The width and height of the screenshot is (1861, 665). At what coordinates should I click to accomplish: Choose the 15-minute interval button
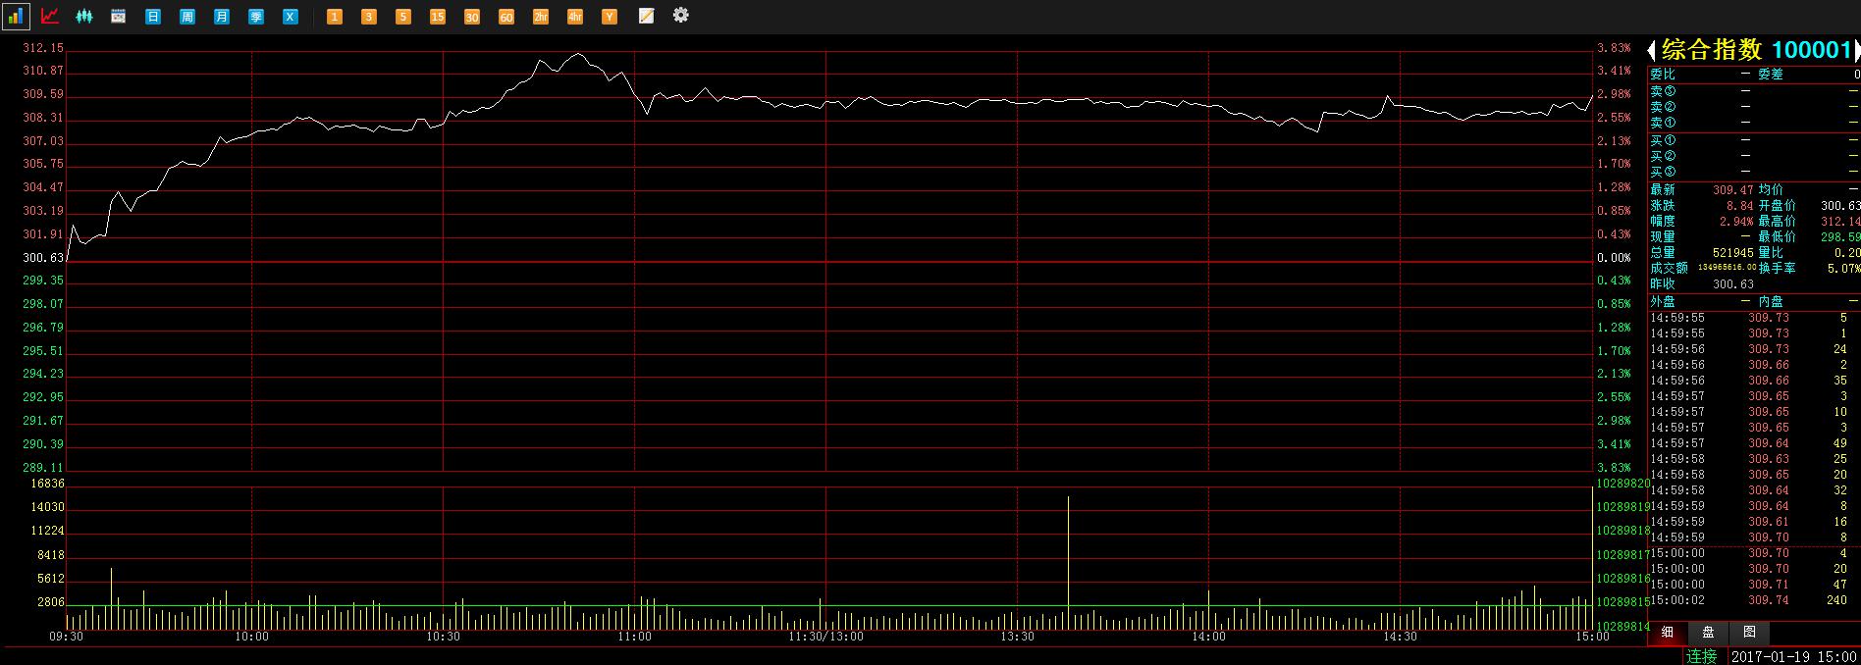[438, 17]
